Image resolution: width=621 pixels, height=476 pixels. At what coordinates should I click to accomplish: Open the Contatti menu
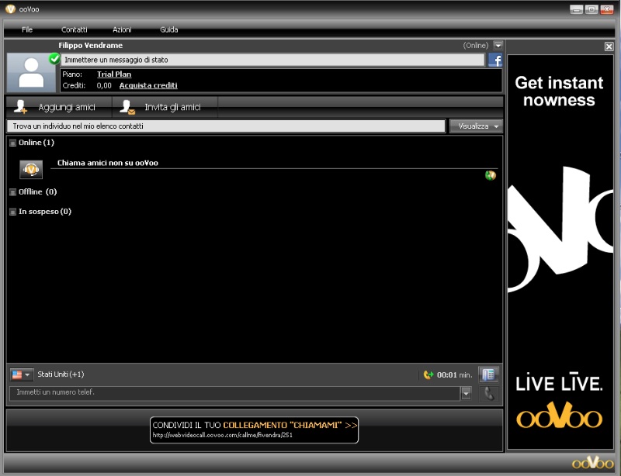[75, 29]
